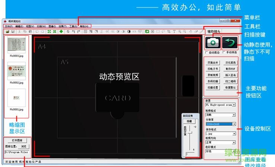
Task: Click the green diamond toolbar icon
Action: click(x=61, y=32)
